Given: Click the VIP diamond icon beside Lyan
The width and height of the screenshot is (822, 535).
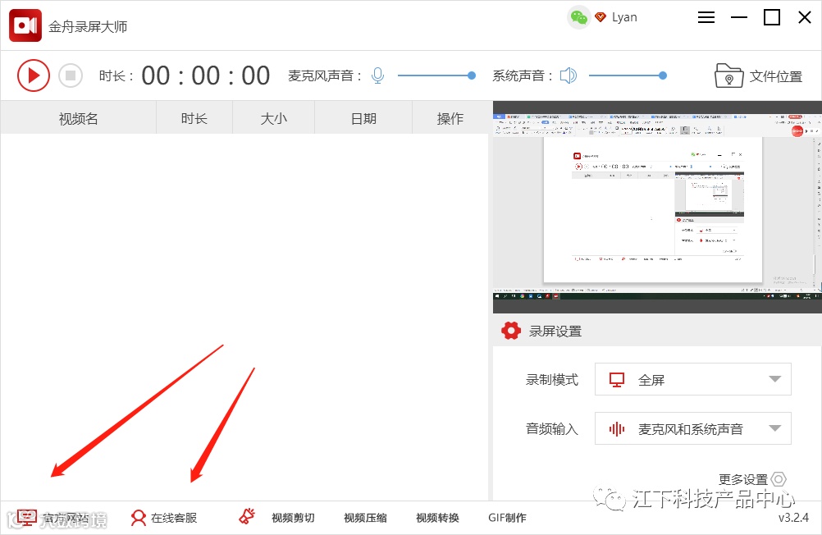Looking at the screenshot, I should tap(601, 17).
